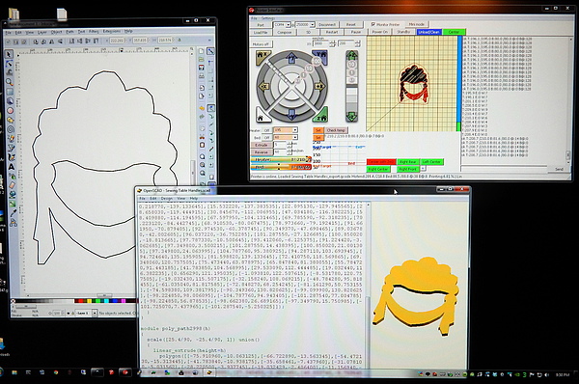Select the Inkscape spiral tool

(11, 129)
